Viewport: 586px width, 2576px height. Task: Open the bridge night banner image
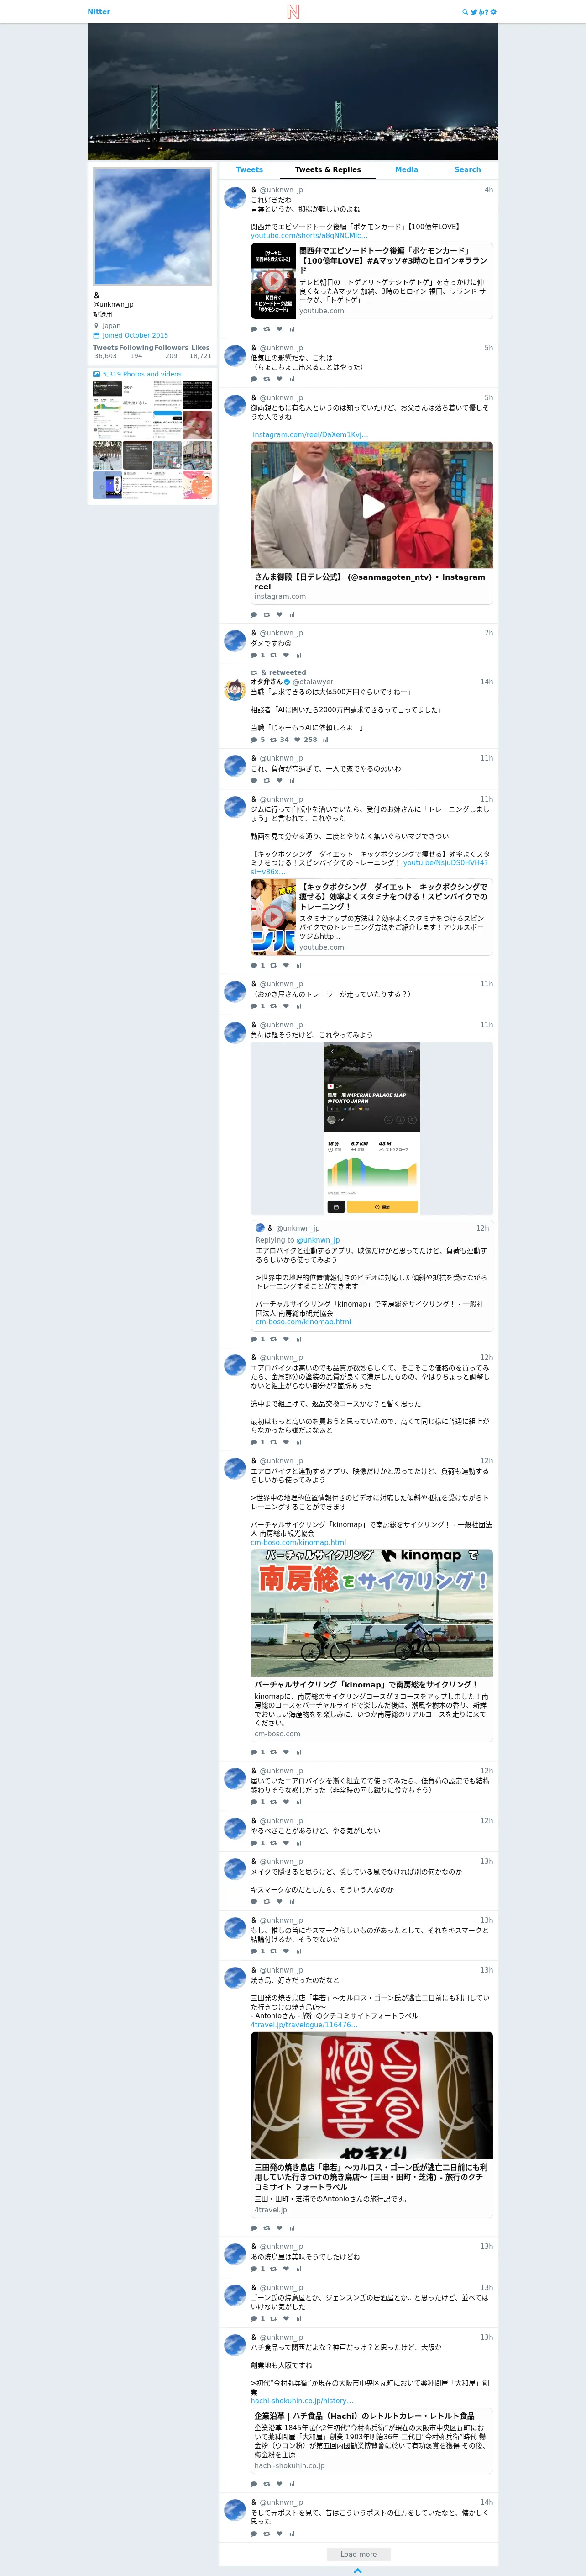pos(293,91)
